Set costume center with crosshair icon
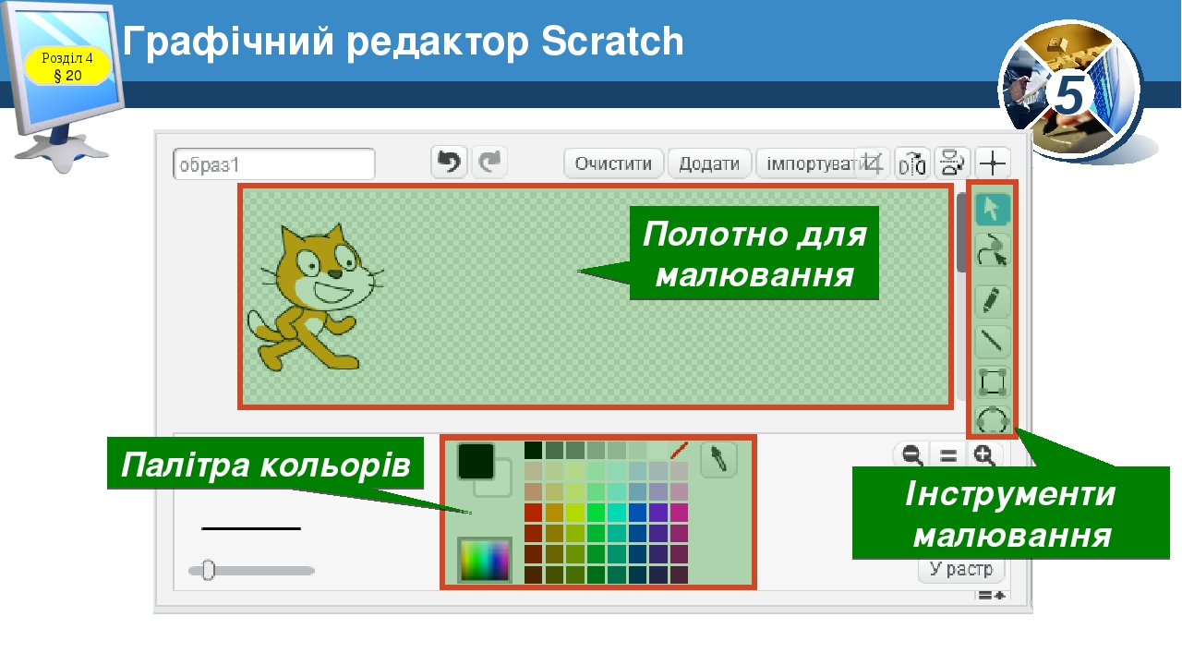The height and width of the screenshot is (665, 1182). tap(993, 163)
